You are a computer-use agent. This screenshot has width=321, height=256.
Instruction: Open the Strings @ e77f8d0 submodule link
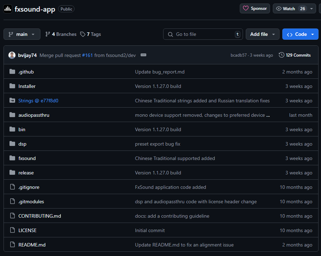tap(38, 101)
